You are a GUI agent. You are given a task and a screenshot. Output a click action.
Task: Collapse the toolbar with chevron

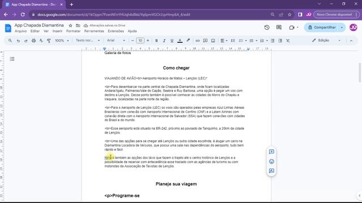[x=351, y=41]
